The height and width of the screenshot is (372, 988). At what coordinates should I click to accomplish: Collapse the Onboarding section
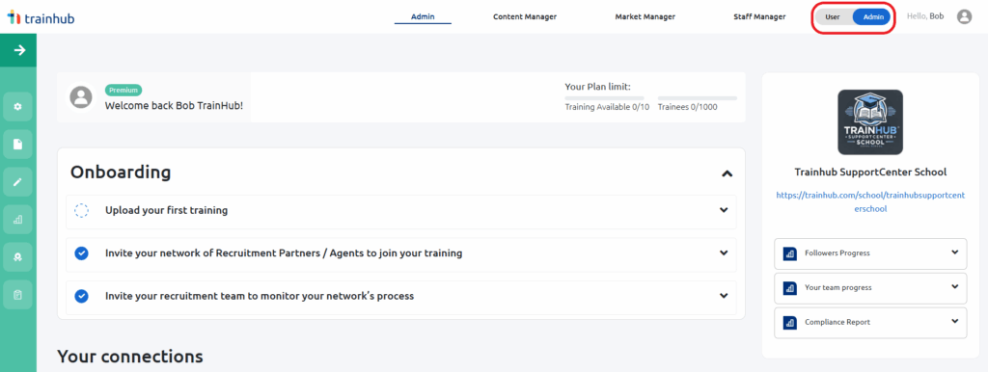click(727, 173)
